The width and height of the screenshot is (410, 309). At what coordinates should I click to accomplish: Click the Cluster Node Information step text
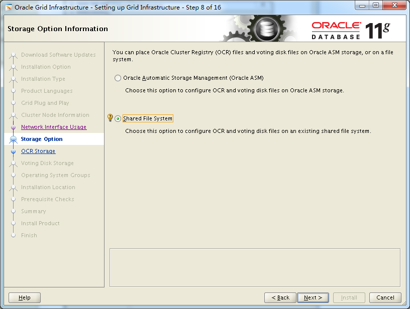tap(55, 115)
